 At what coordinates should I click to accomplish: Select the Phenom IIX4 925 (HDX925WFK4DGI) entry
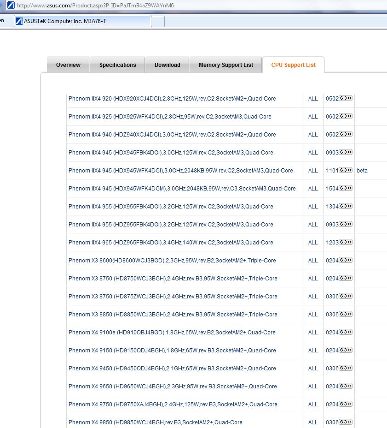[170, 117]
